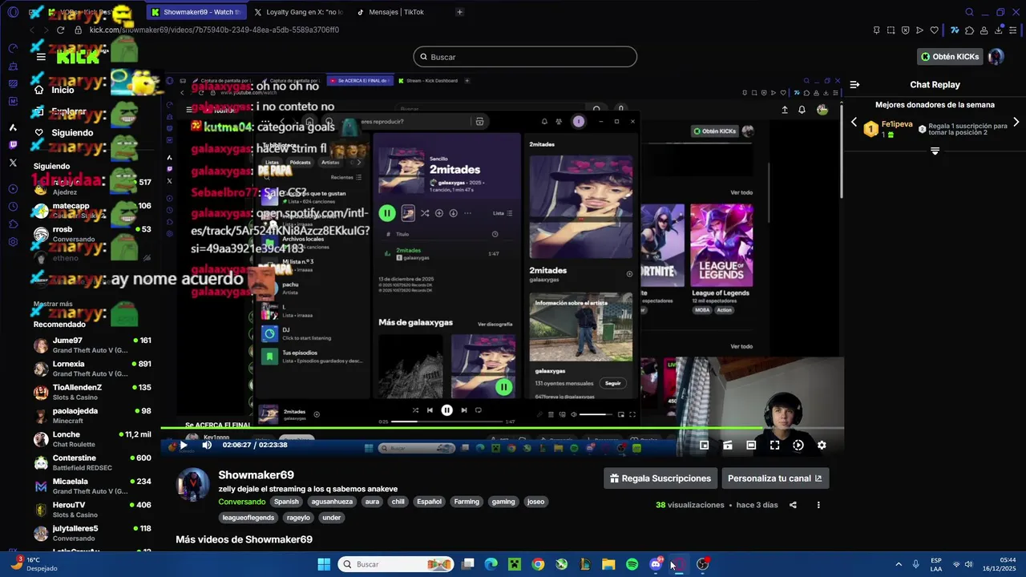Viewport: 1026px width, 577px height.
Task: Show hidden system tray icons
Action: click(898, 564)
